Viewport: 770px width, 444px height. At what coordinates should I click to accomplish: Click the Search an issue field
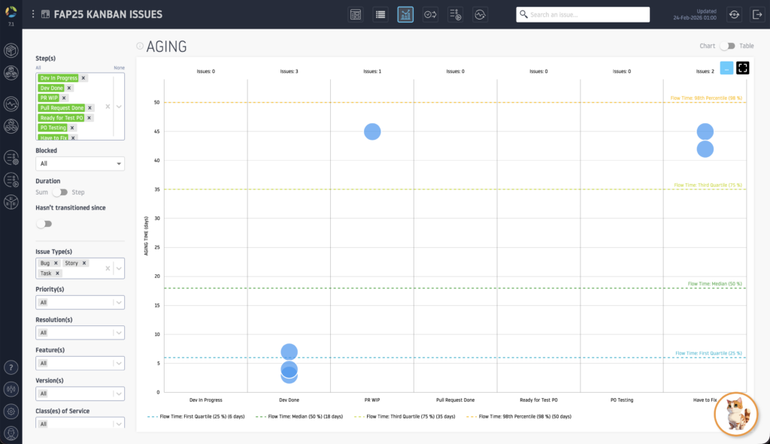click(x=583, y=14)
